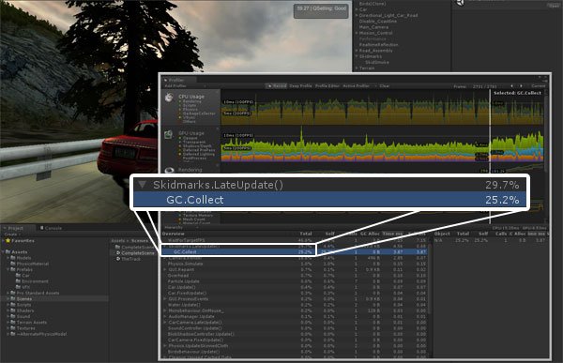Select the Physics.Simulate profiler row
Viewport: 563px width, 363px height.
click(x=295, y=264)
